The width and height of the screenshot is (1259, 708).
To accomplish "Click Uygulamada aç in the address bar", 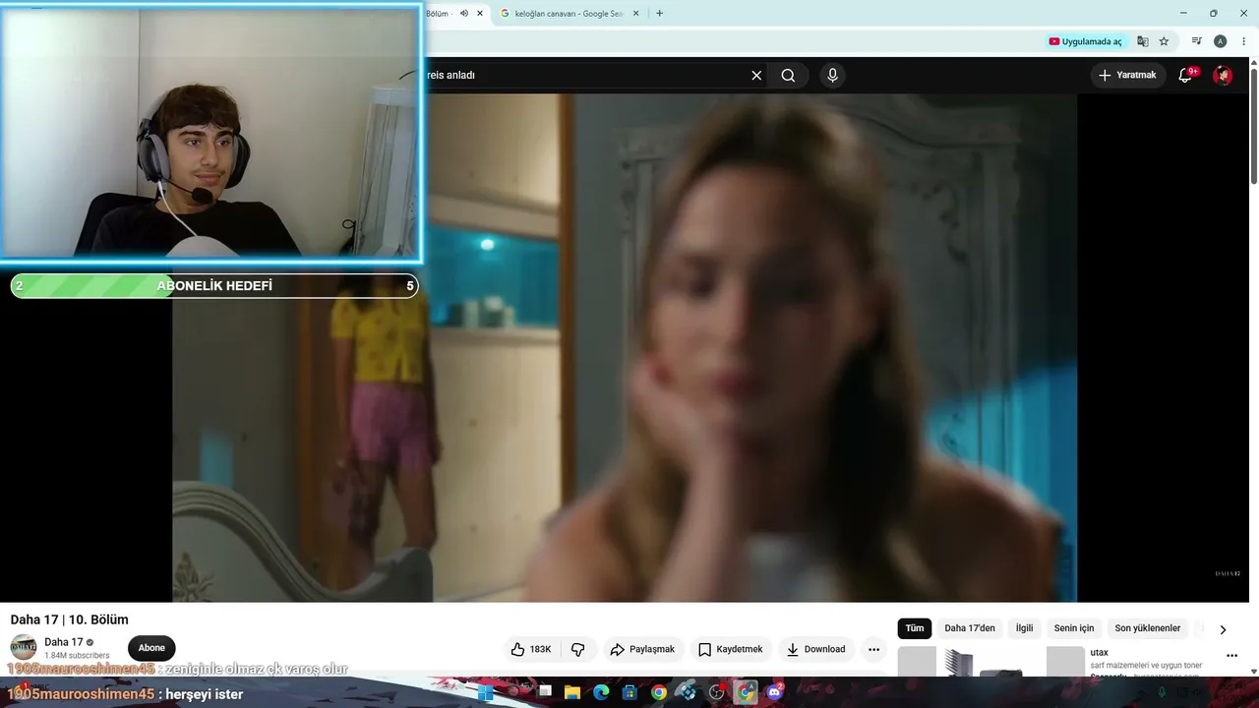I will pyautogui.click(x=1086, y=41).
